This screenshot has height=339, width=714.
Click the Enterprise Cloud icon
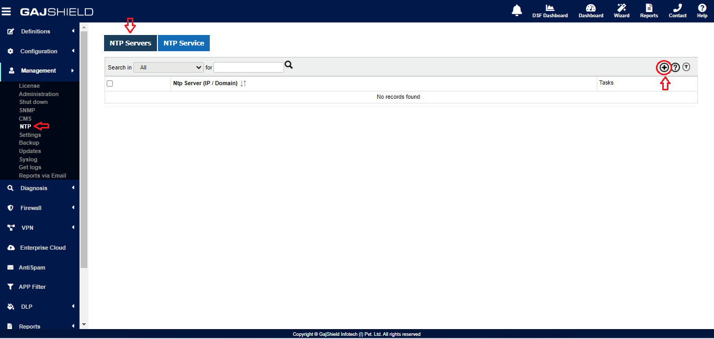10,248
